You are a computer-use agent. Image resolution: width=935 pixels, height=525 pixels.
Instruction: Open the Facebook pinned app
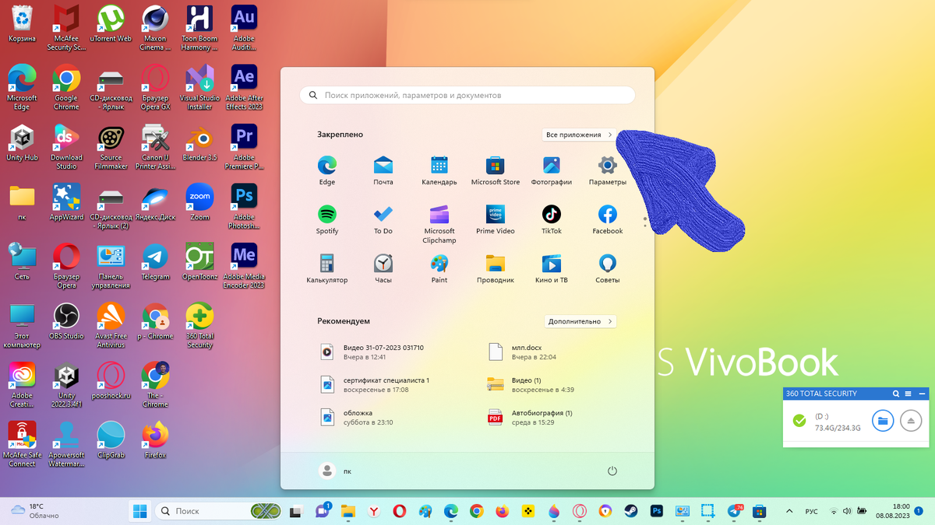tap(608, 219)
